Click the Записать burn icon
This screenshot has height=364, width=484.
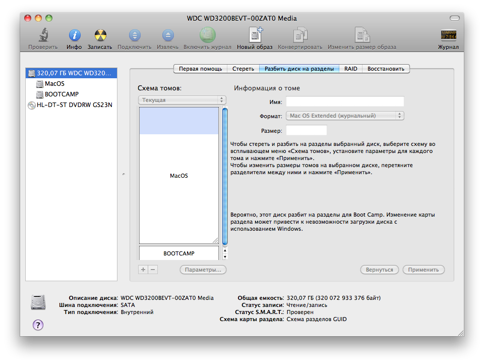point(100,36)
